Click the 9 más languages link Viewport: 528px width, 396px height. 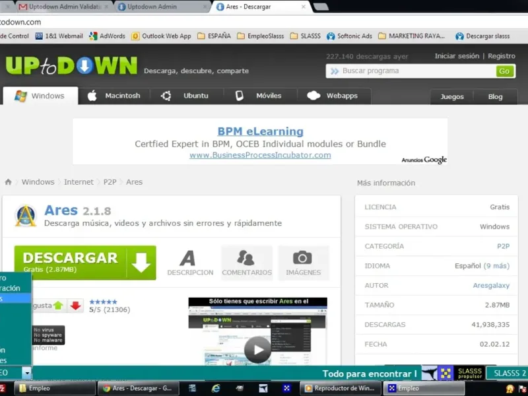(x=496, y=266)
